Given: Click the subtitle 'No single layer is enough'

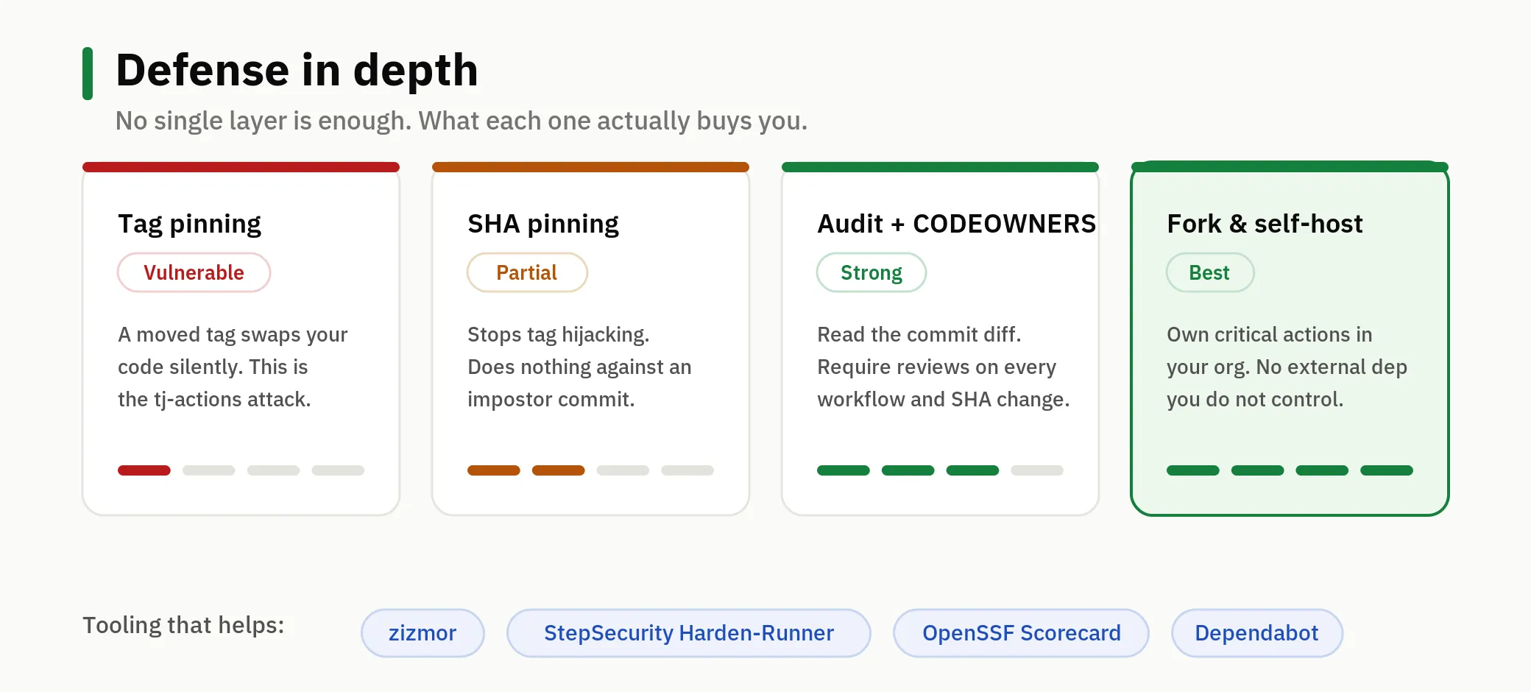Looking at the screenshot, I should coord(462,121).
